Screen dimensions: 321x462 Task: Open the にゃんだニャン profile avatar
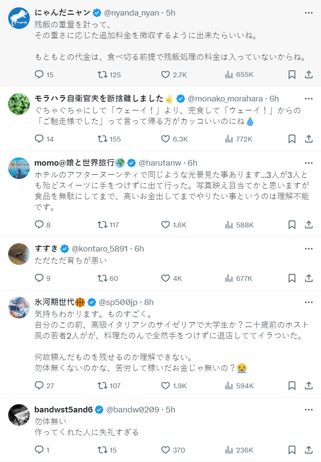[19, 18]
